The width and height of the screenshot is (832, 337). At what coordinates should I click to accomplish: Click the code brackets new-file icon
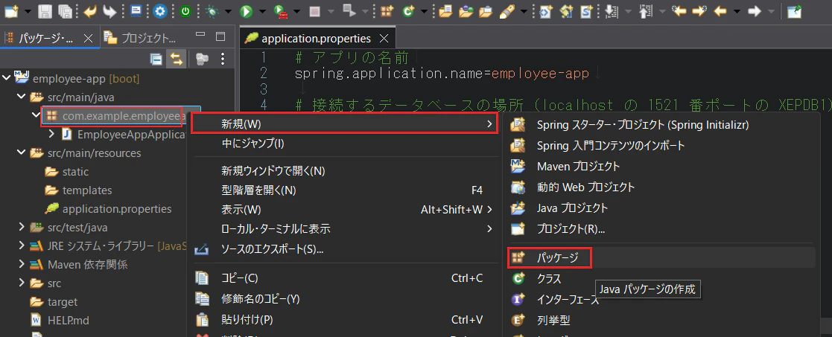point(545,11)
